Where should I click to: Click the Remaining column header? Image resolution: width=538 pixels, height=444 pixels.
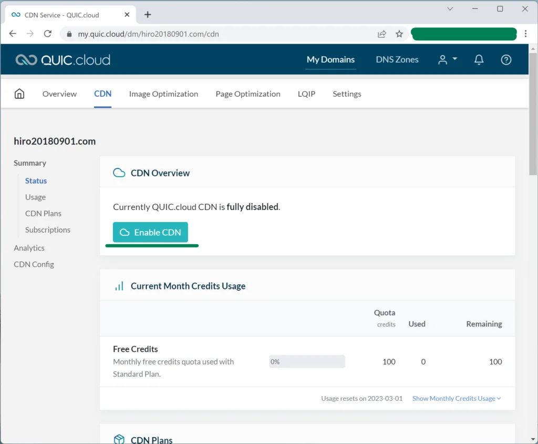click(x=484, y=324)
